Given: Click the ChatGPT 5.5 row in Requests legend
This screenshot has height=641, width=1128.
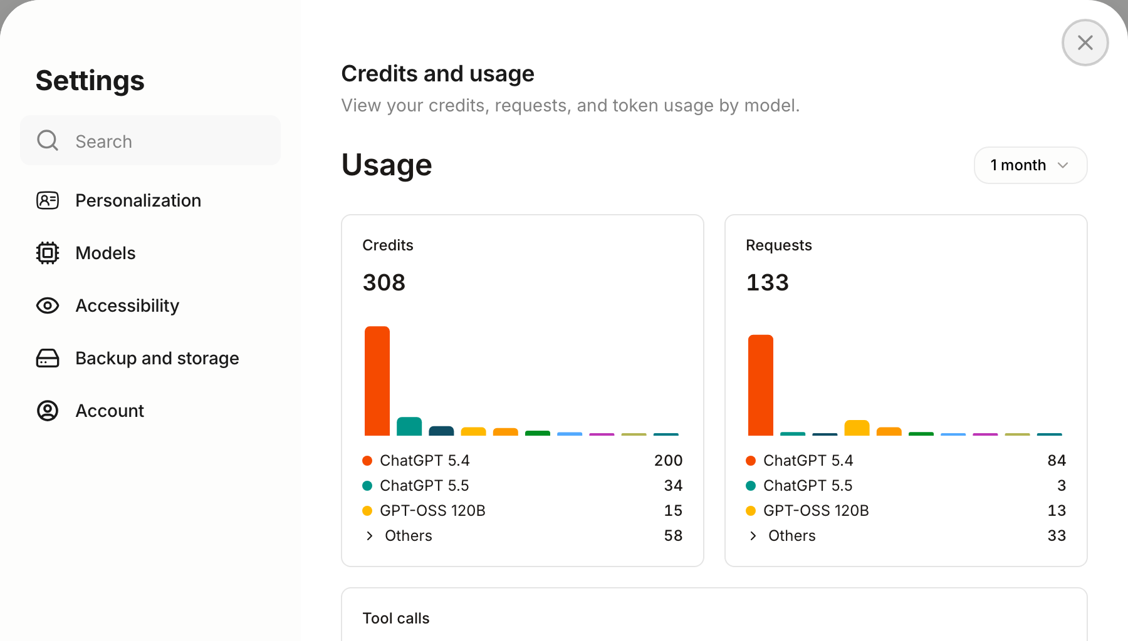Looking at the screenshot, I should pos(906,486).
